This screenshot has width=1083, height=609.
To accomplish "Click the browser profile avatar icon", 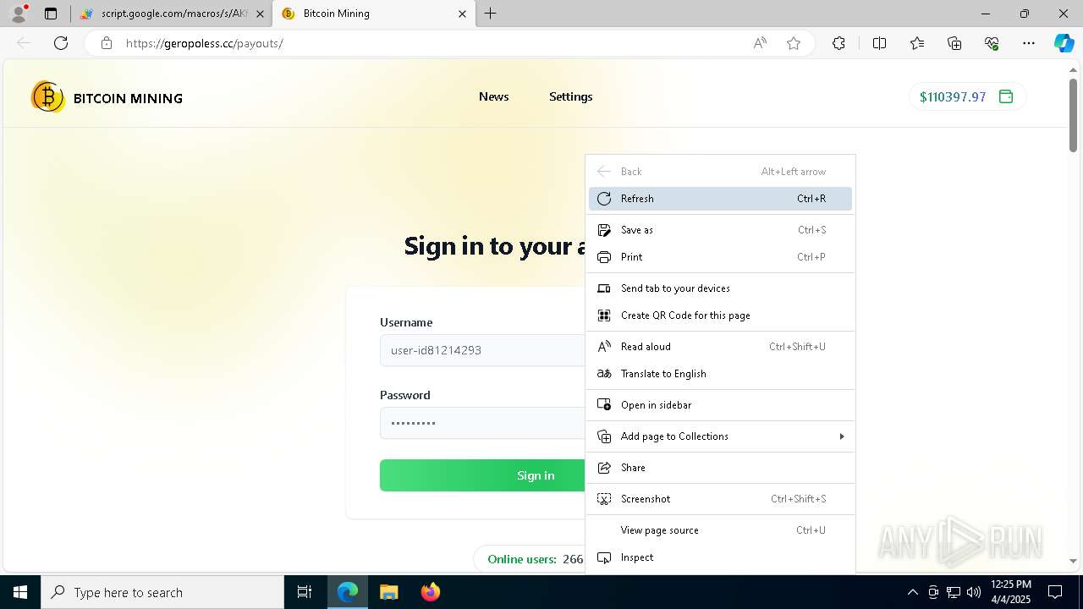I will click(x=19, y=14).
